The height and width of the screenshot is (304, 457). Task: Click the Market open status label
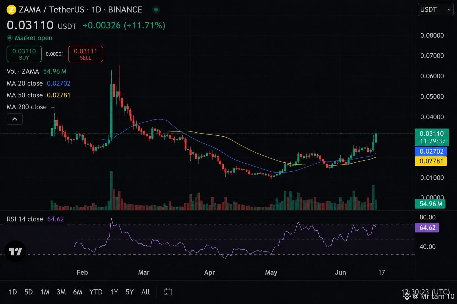tap(34, 38)
